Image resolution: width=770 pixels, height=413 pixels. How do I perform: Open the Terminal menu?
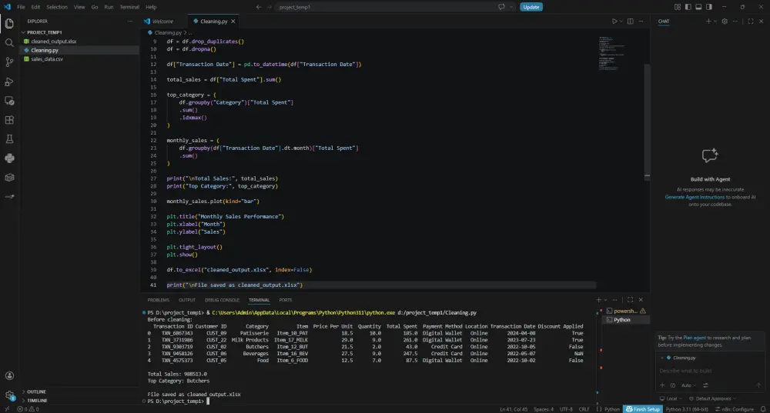tap(129, 7)
